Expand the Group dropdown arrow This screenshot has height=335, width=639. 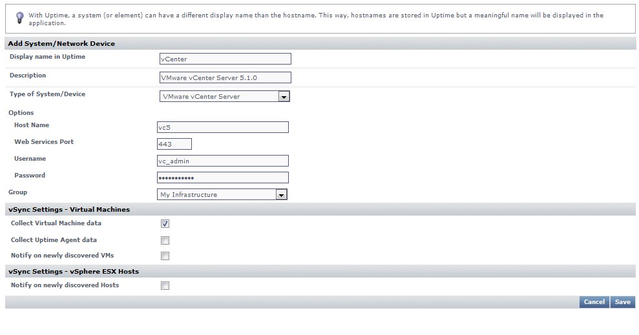click(x=280, y=194)
